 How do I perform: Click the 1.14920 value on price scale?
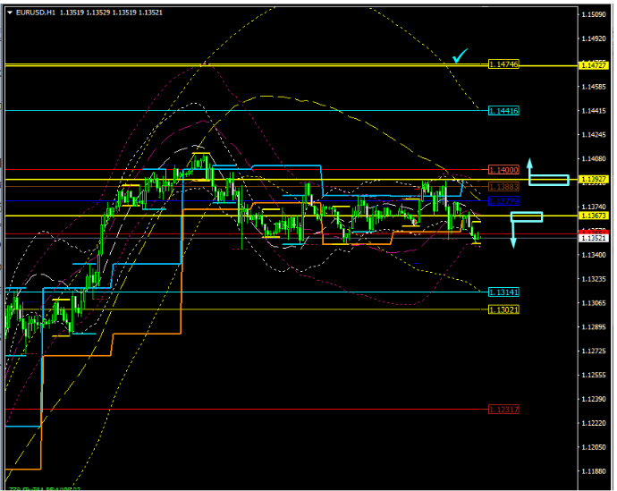point(594,38)
